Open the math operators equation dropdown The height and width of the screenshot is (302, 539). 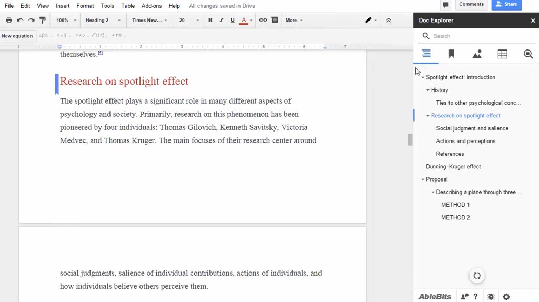tap(63, 35)
